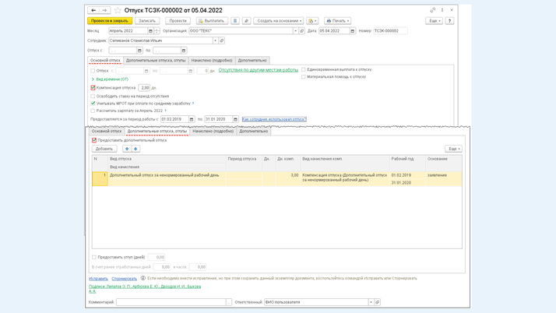Image resolution: width=556 pixels, height=313 pixels.
Task: Add document to favorites with the star
Action: [x=118, y=11]
